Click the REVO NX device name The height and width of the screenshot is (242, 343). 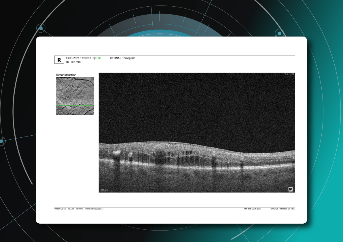pos(80,209)
